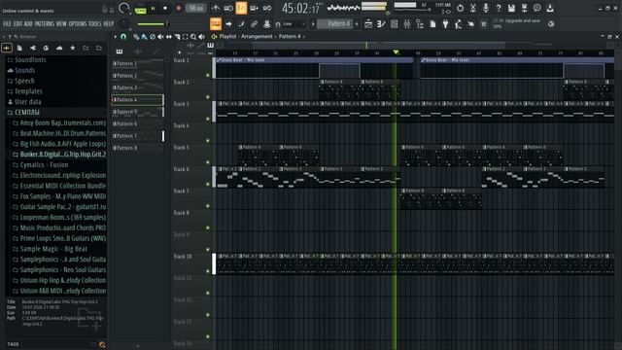Enable the step editing mode icon

click(x=241, y=24)
